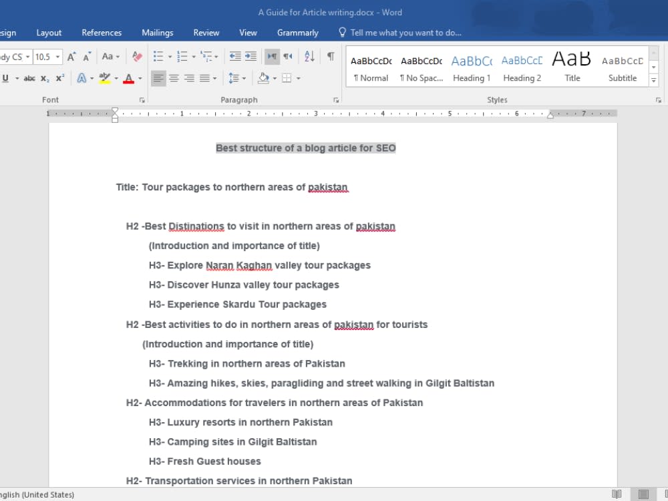The width and height of the screenshot is (668, 501).
Task: Toggle Align Left paragraph button
Action: (158, 78)
